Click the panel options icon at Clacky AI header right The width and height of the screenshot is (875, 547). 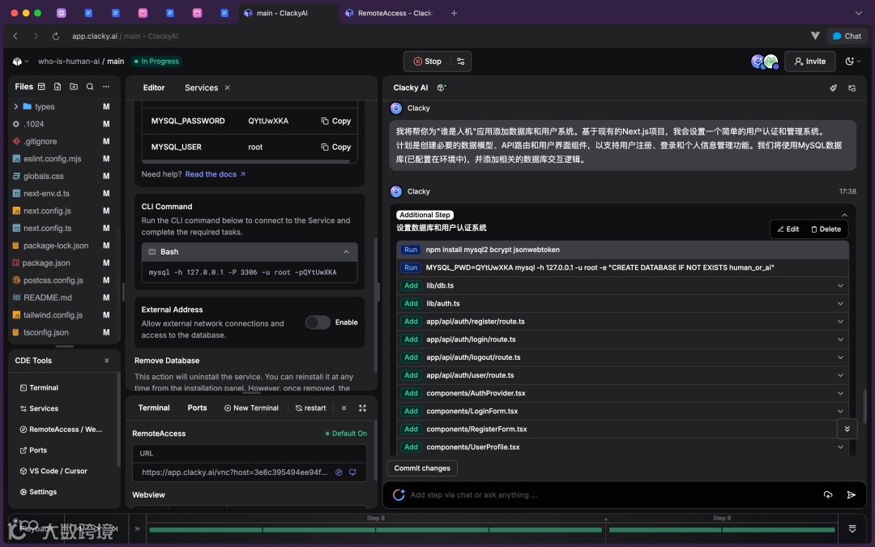pyautogui.click(x=852, y=88)
